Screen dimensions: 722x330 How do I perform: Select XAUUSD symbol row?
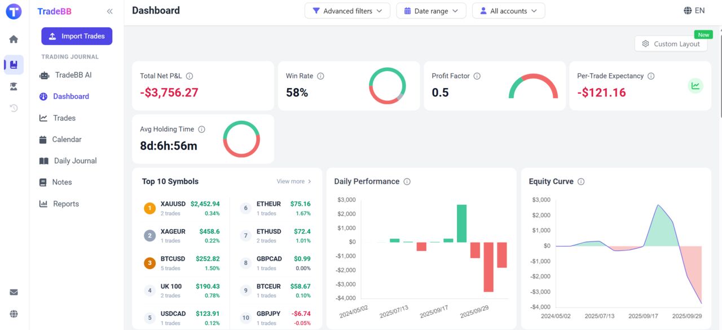[182, 208]
